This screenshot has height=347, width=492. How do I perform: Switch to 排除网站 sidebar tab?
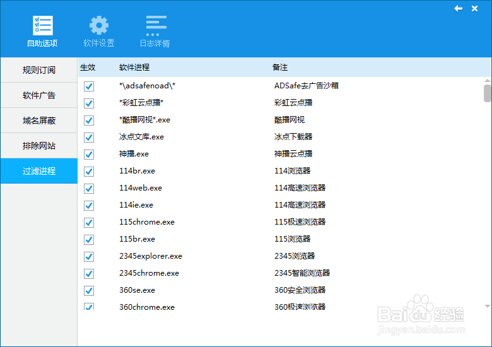coord(39,146)
